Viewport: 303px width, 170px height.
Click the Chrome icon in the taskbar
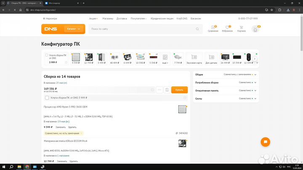27,167
